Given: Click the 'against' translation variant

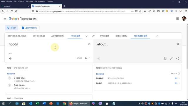Looking at the screenshot, I should point(100,78).
